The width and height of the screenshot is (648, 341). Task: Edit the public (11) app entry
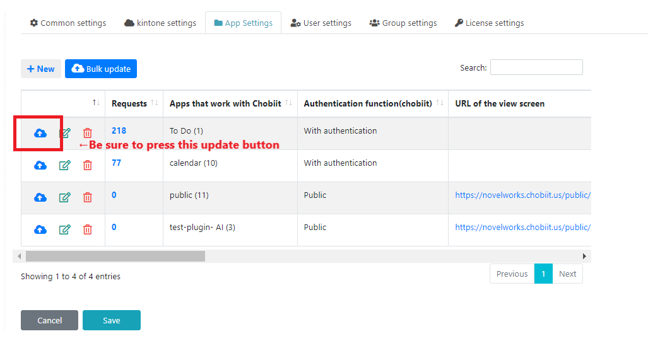click(x=64, y=197)
